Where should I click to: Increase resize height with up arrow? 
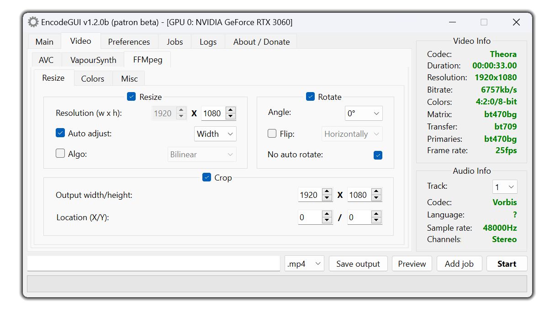pos(231,110)
